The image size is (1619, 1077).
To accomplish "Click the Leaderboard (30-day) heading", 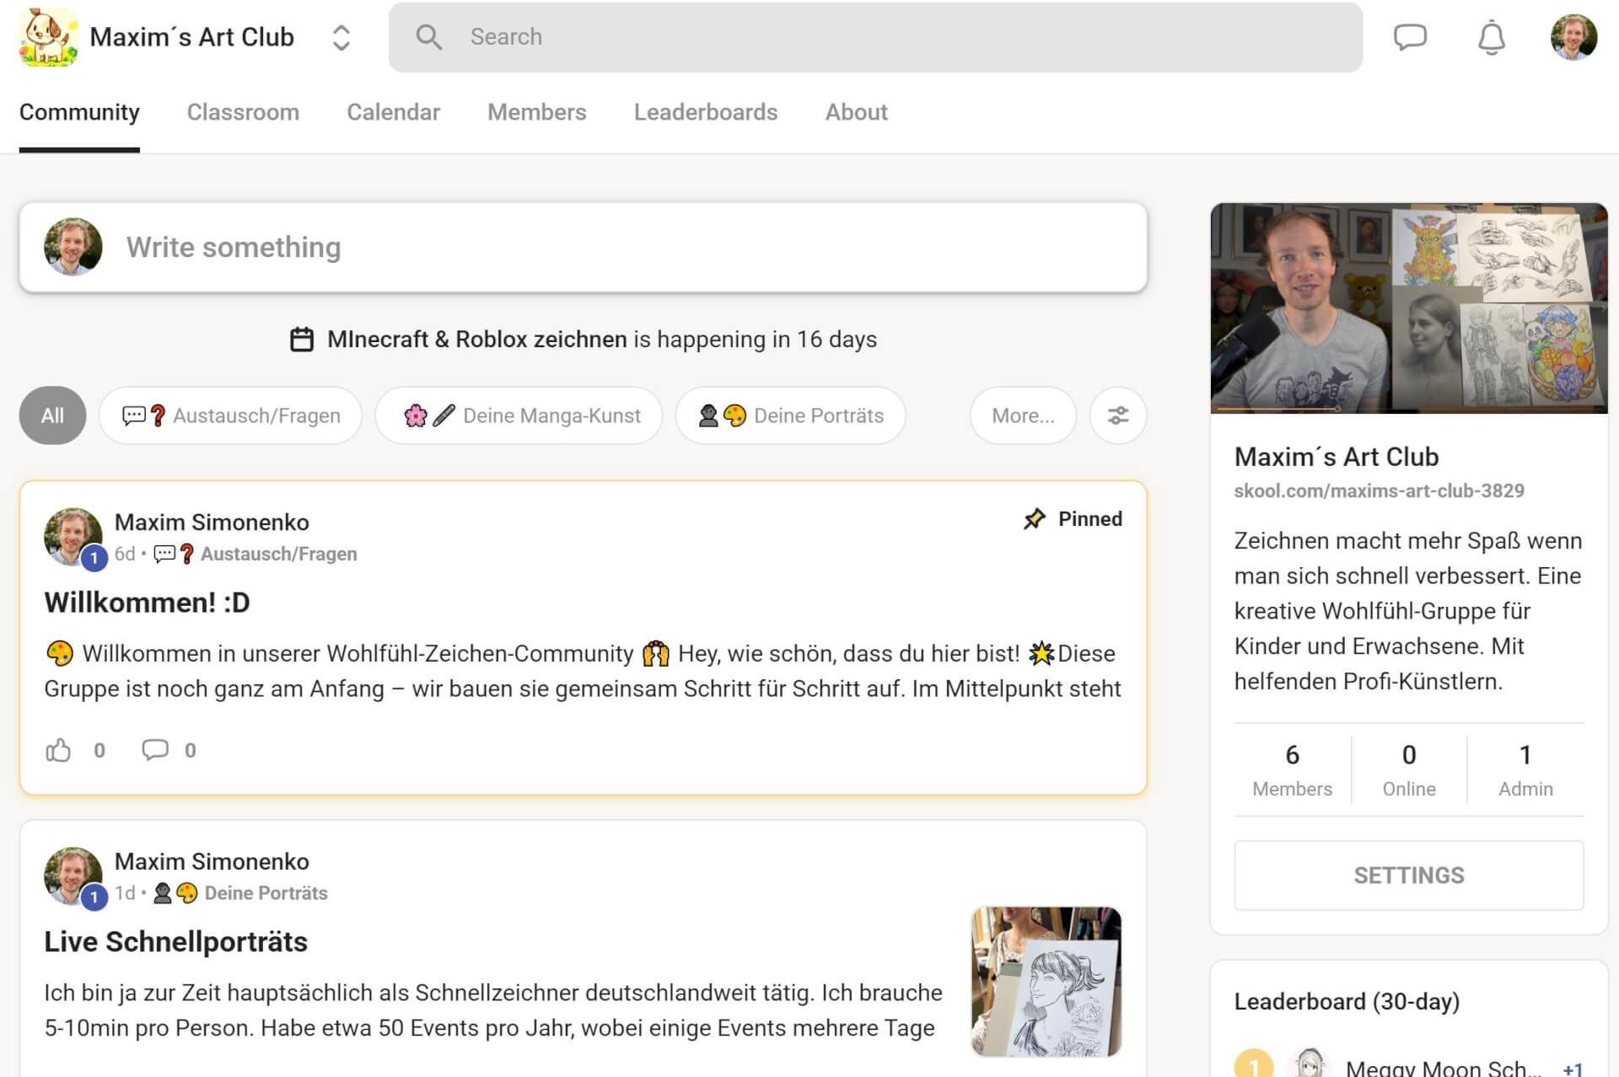I will (1347, 1001).
